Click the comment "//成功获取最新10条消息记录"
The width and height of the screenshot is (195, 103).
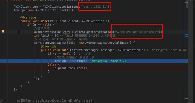(x=74, y=57)
